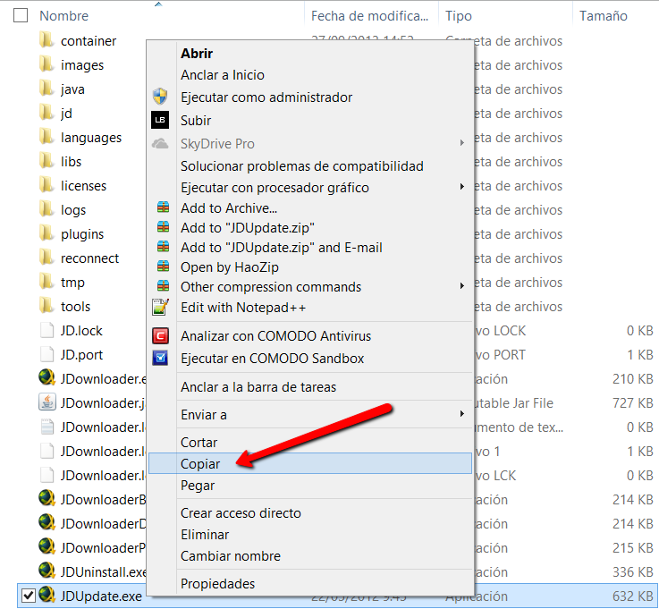659x609 pixels.
Task: Choose Eliminar in the context menu
Action: (205, 535)
